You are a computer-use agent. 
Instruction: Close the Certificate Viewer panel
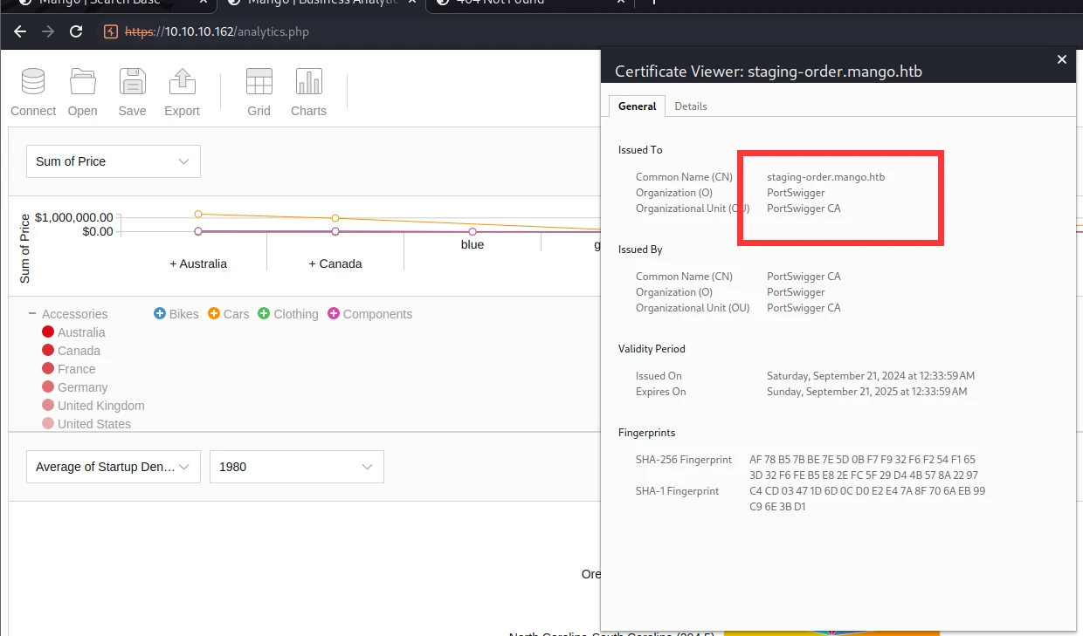[1062, 59]
